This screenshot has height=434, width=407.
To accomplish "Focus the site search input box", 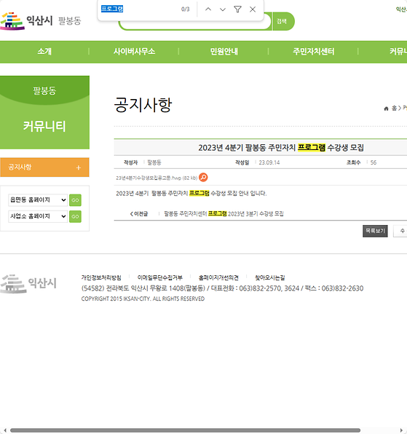I will (x=195, y=25).
